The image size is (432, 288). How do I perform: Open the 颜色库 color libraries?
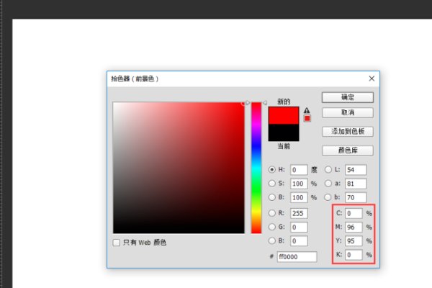click(348, 150)
